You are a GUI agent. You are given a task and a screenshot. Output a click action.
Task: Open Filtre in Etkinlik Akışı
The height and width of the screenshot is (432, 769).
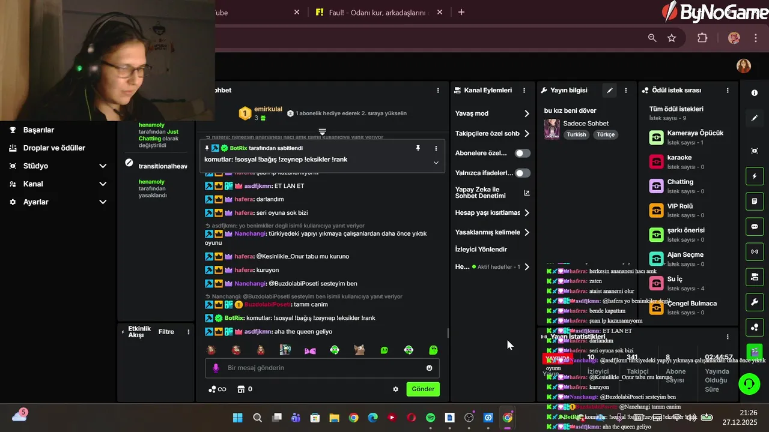point(166,332)
